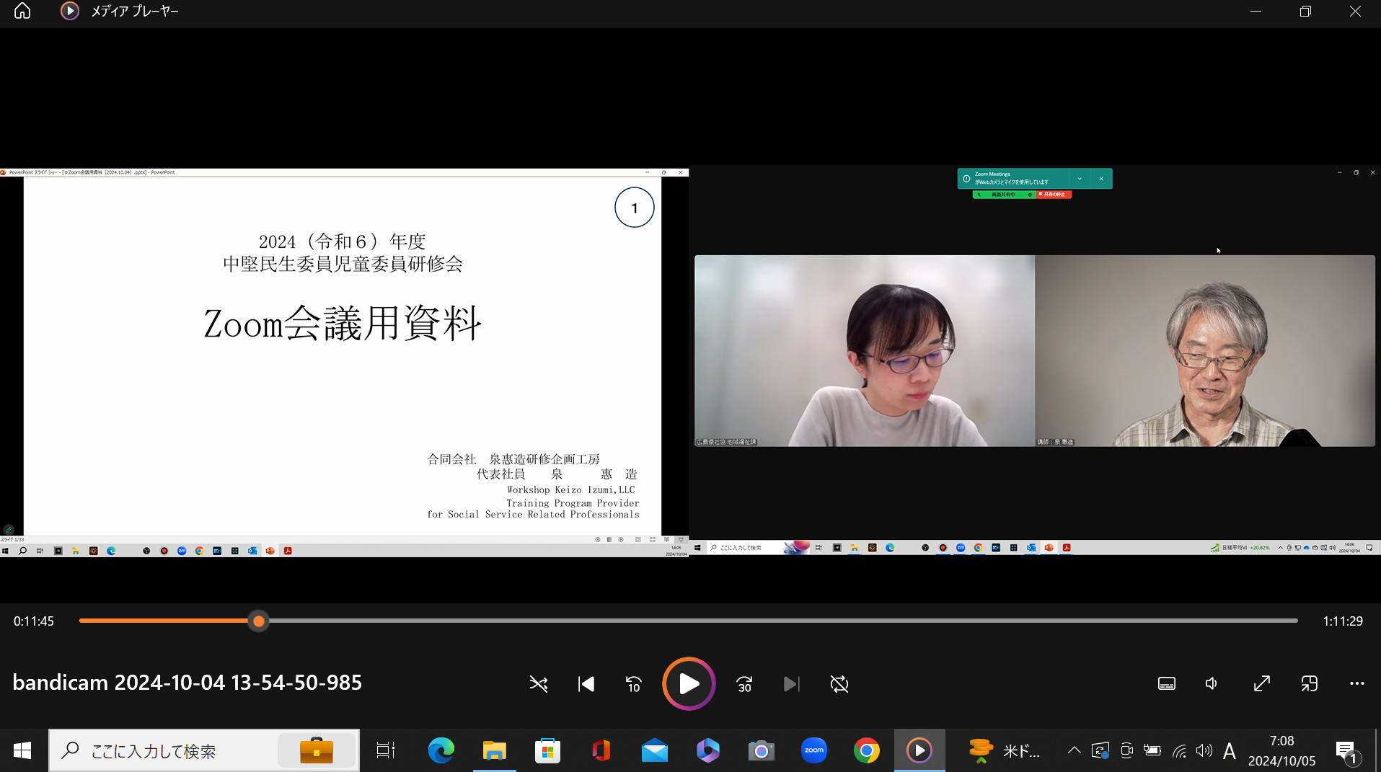Viewport: 1381px width, 772px height.
Task: Open Copilot from the taskbar
Action: [708, 750]
